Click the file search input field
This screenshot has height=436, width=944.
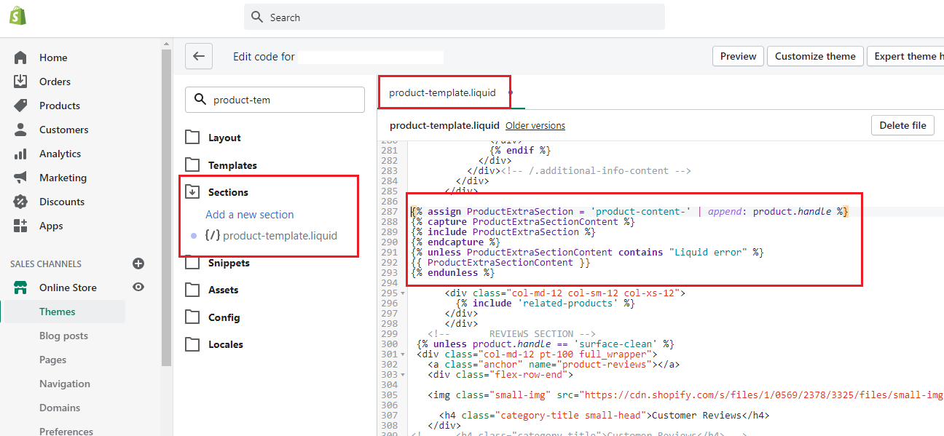284,100
